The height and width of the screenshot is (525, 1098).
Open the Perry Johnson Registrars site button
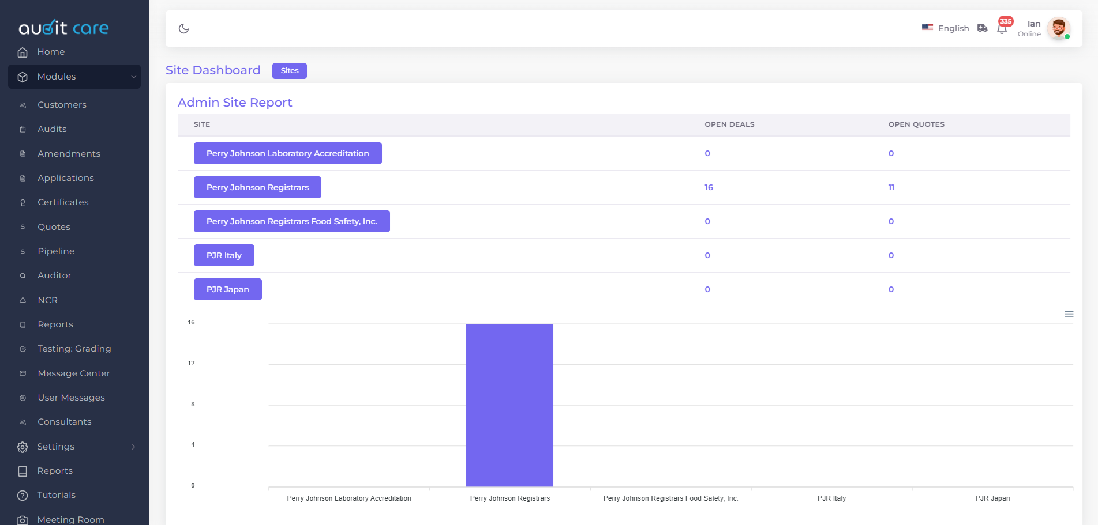pyautogui.click(x=257, y=187)
